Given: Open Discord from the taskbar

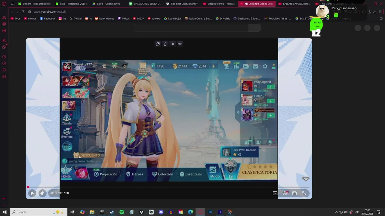Looking at the screenshot, I should tap(161, 212).
